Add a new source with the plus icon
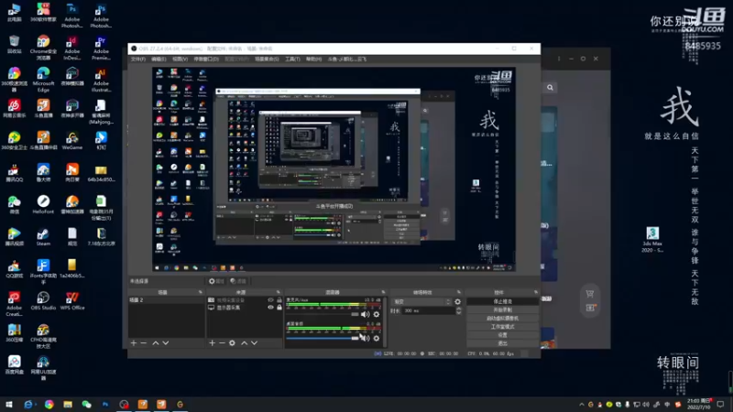The height and width of the screenshot is (412, 733). pyautogui.click(x=212, y=342)
